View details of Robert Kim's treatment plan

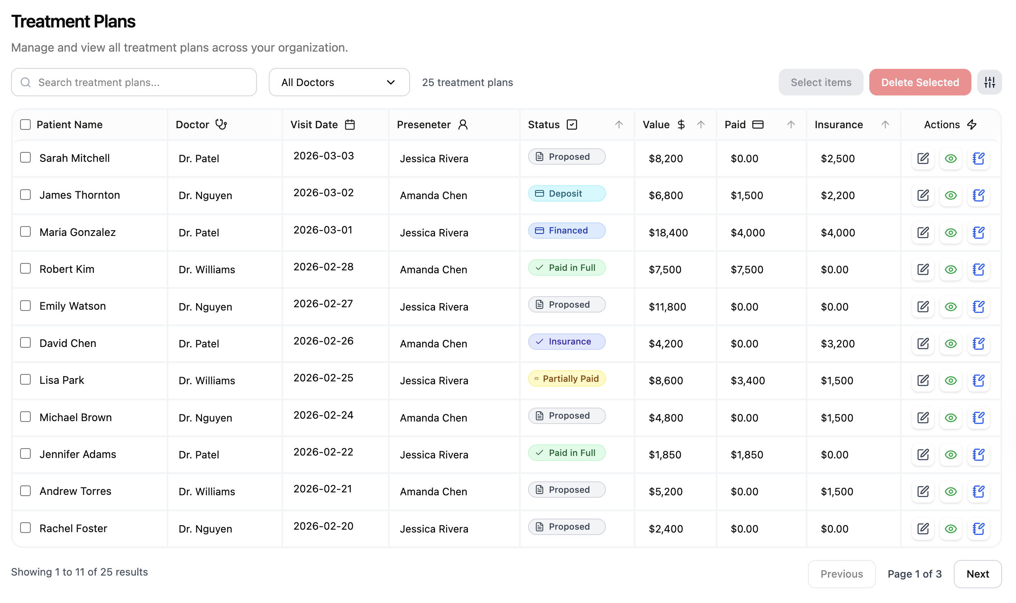(x=950, y=270)
